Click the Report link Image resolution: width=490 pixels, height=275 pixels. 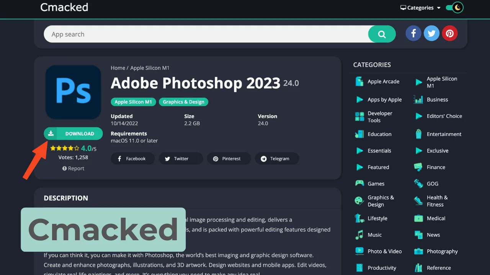pos(73,168)
